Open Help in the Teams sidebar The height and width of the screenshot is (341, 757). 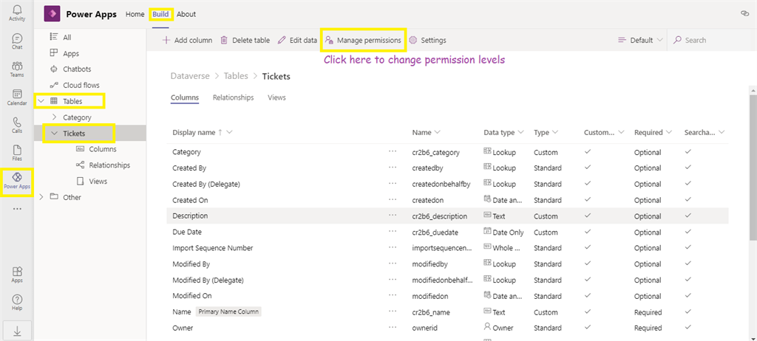click(x=16, y=301)
